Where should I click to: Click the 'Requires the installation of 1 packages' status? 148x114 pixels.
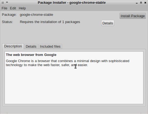[x=50, y=22]
